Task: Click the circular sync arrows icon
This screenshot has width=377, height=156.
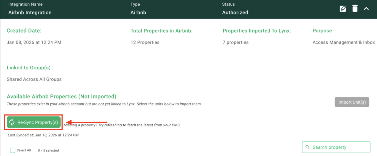Action: click(12, 122)
